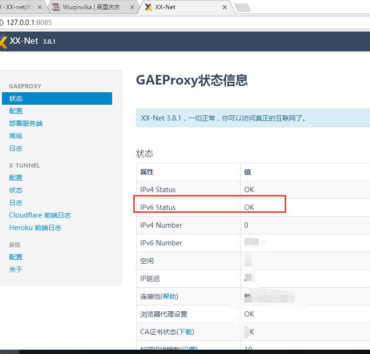Click the 浏览器代理设置 row label
The image size is (370, 354).
click(x=164, y=314)
